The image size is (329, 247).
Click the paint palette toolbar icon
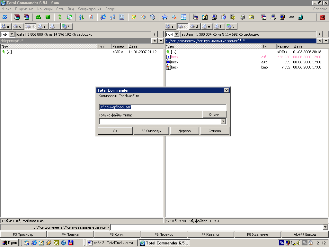[143, 17]
